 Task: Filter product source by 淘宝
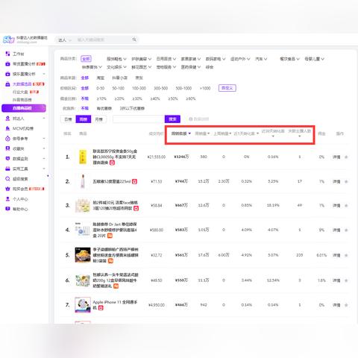pos(101,78)
